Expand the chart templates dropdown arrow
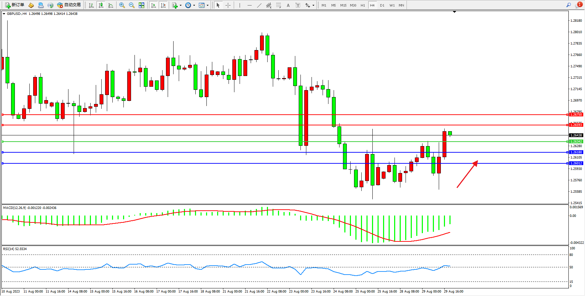This screenshot has width=585, height=296. (x=207, y=5)
